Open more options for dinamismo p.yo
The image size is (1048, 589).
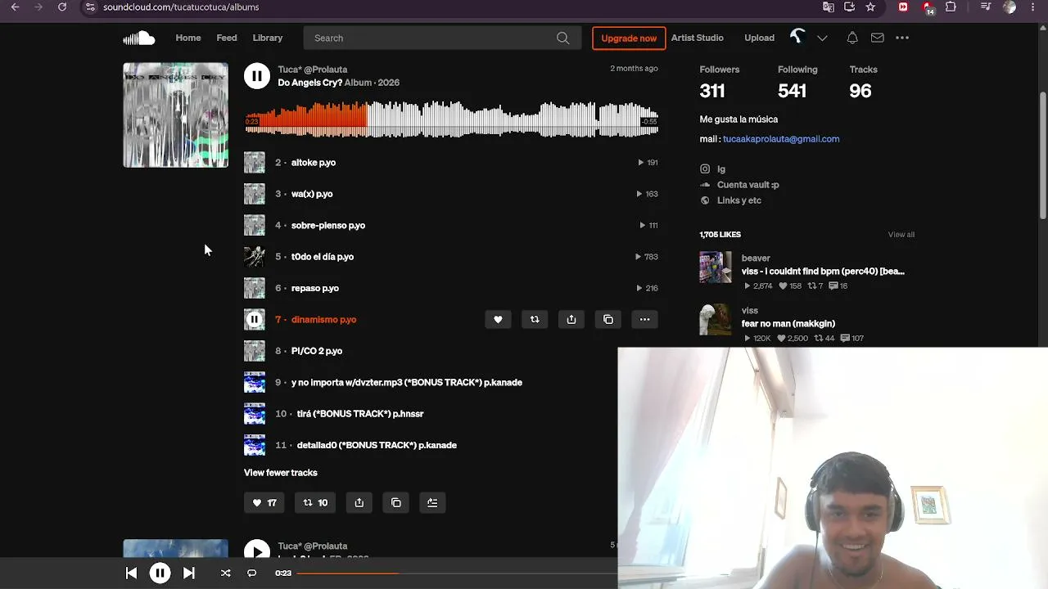point(645,320)
